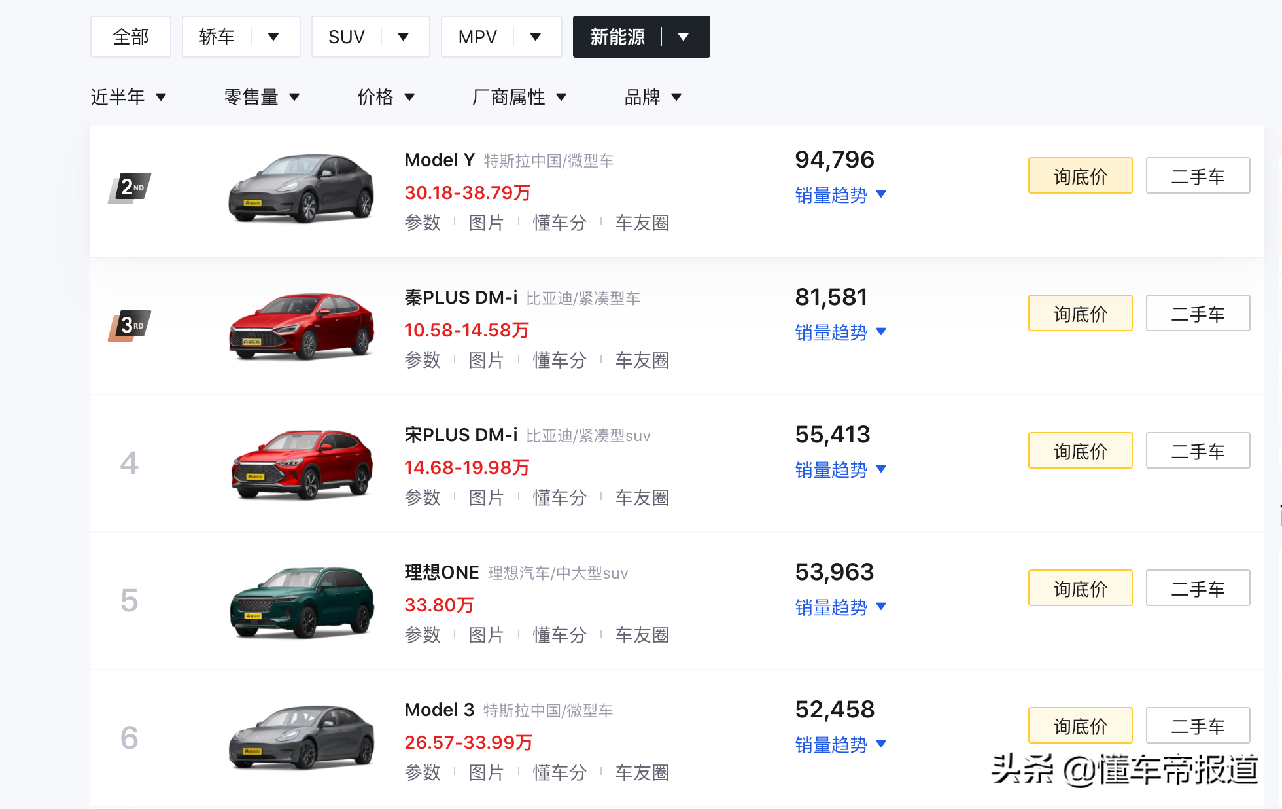Select the MPV category tab
Screen dimensions: 1282x809
(x=477, y=37)
